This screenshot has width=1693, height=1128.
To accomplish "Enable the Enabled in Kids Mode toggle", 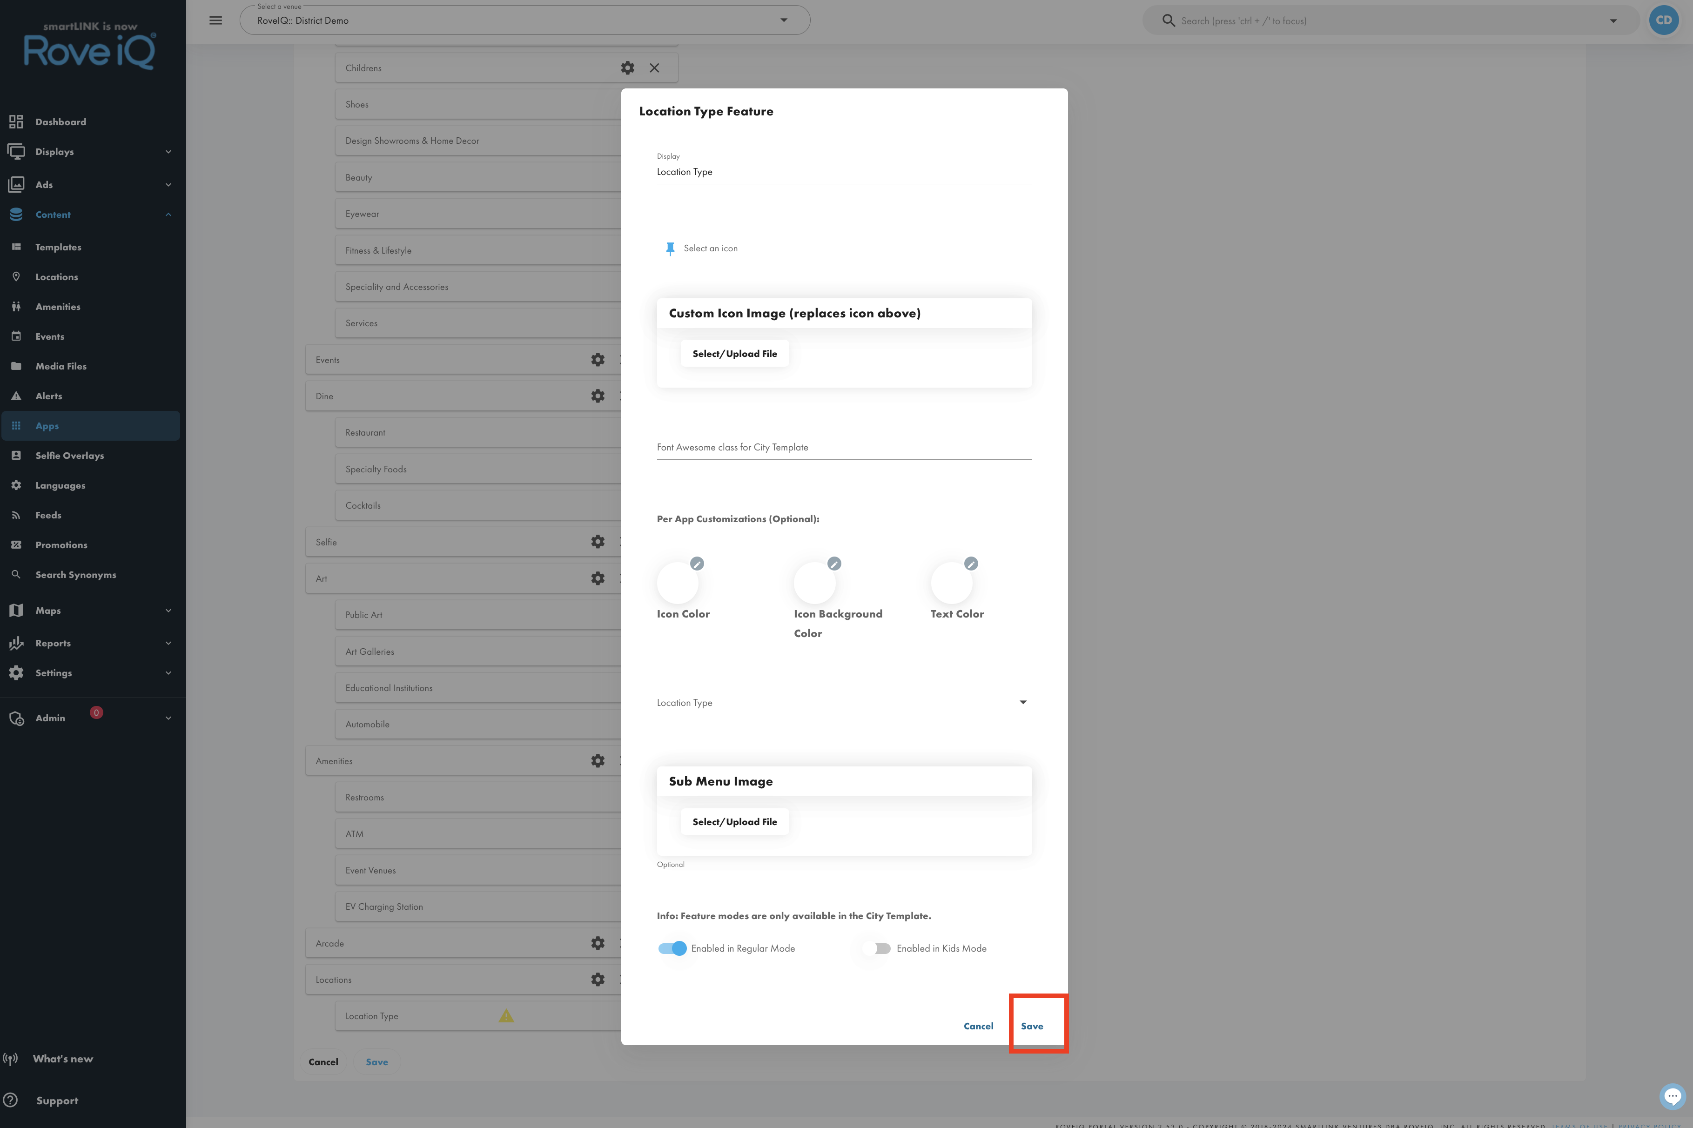I will point(877,948).
